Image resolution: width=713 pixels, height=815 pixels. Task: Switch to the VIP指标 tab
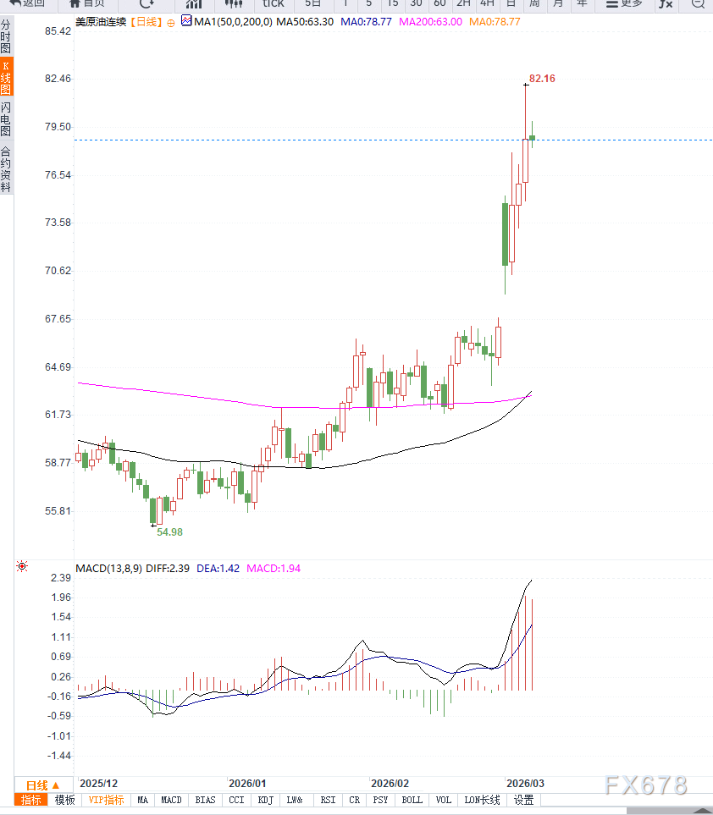[x=106, y=800]
